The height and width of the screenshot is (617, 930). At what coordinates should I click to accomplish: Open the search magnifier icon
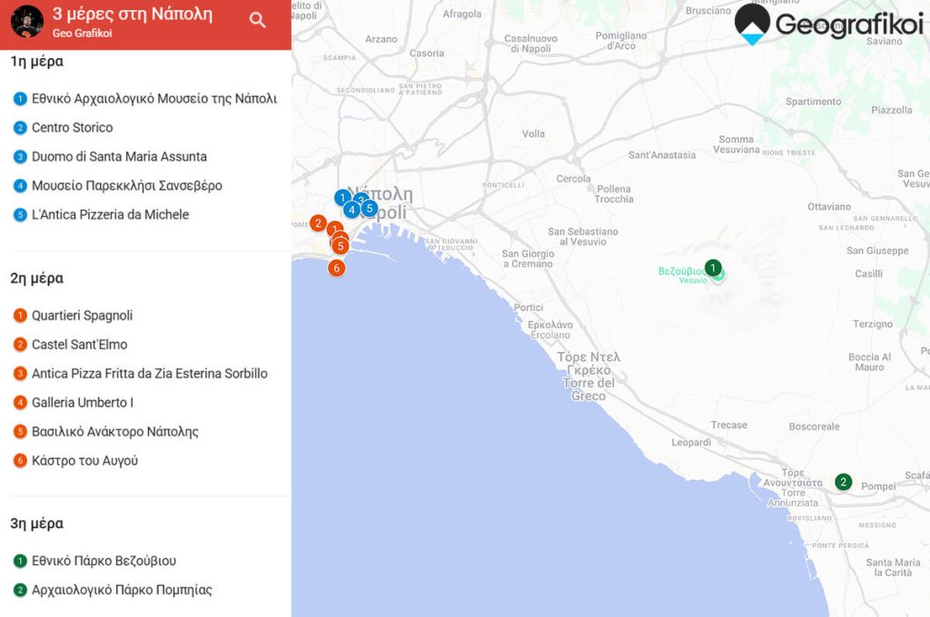click(257, 20)
